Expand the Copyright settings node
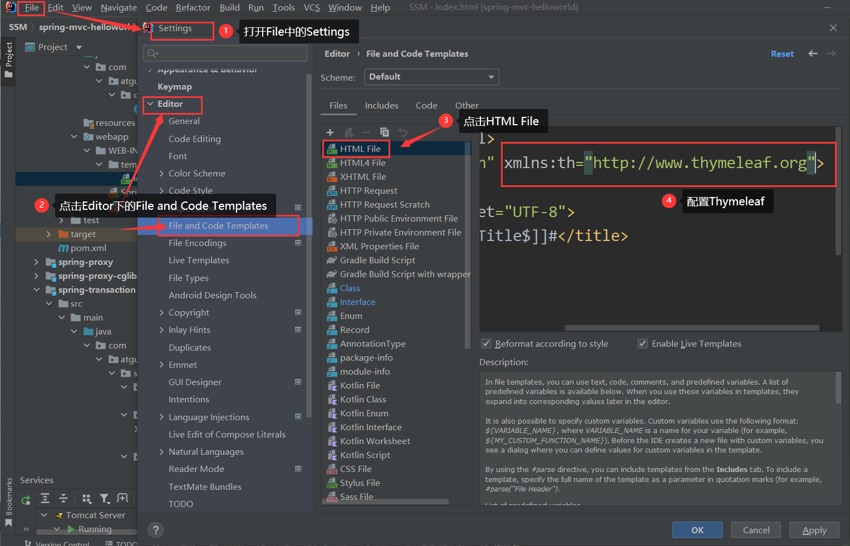850x546 pixels. pyautogui.click(x=161, y=313)
